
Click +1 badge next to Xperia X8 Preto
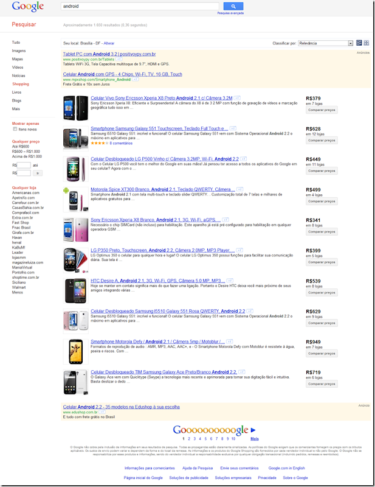[237, 98]
